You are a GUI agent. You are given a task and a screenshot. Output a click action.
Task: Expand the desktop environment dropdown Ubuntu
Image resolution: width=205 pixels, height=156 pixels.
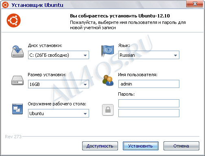[x=59, y=113]
